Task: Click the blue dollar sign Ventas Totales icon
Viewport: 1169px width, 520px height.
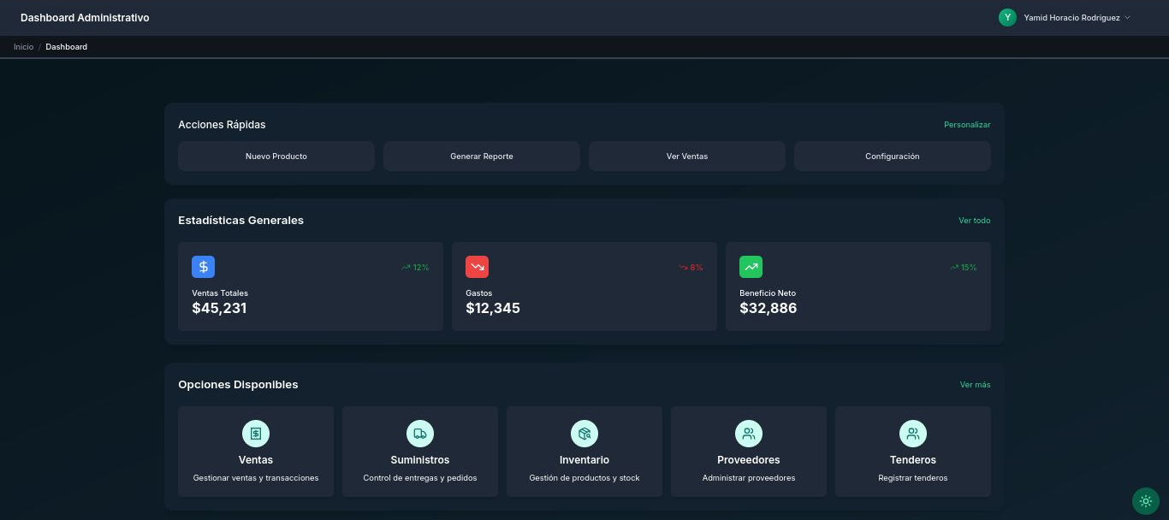Action: pos(203,267)
